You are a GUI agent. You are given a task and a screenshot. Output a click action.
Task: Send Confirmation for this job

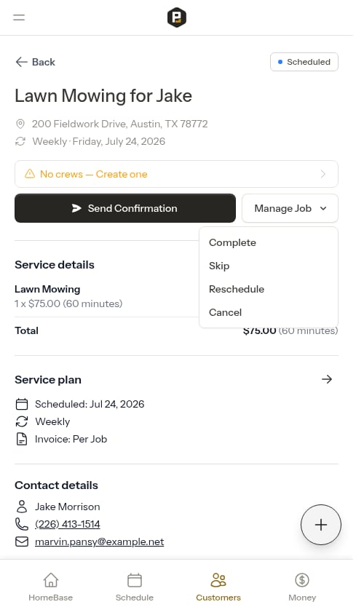[x=125, y=208]
